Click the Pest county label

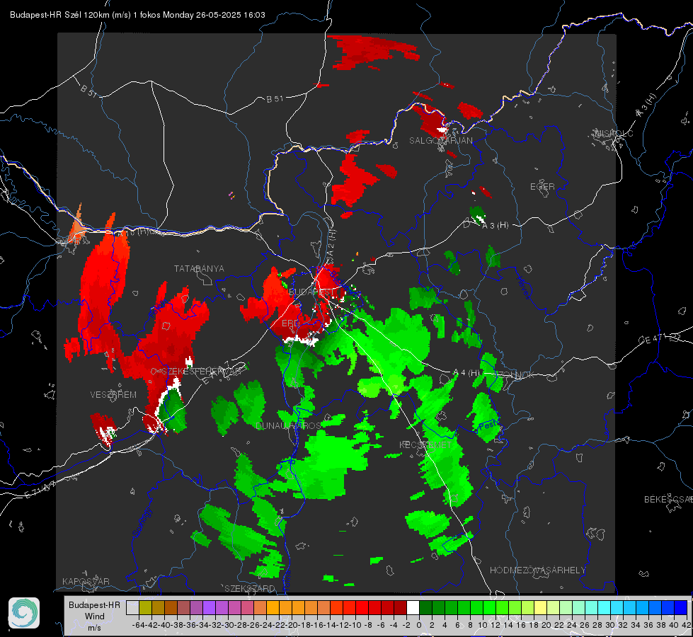488,425
